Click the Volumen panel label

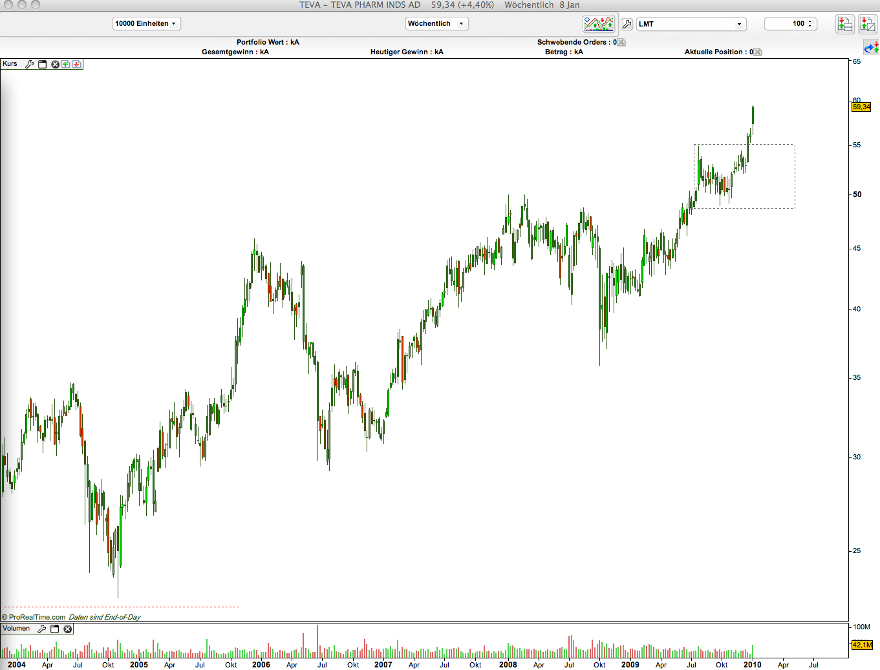16,628
